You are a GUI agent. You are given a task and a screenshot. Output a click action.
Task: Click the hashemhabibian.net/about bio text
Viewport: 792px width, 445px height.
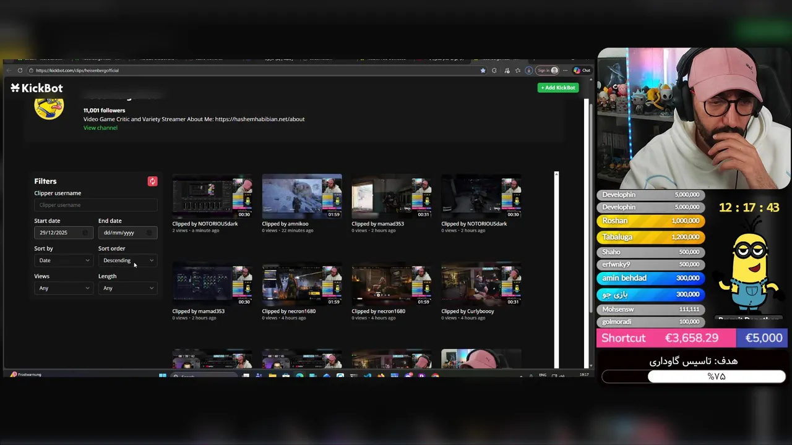click(x=260, y=119)
